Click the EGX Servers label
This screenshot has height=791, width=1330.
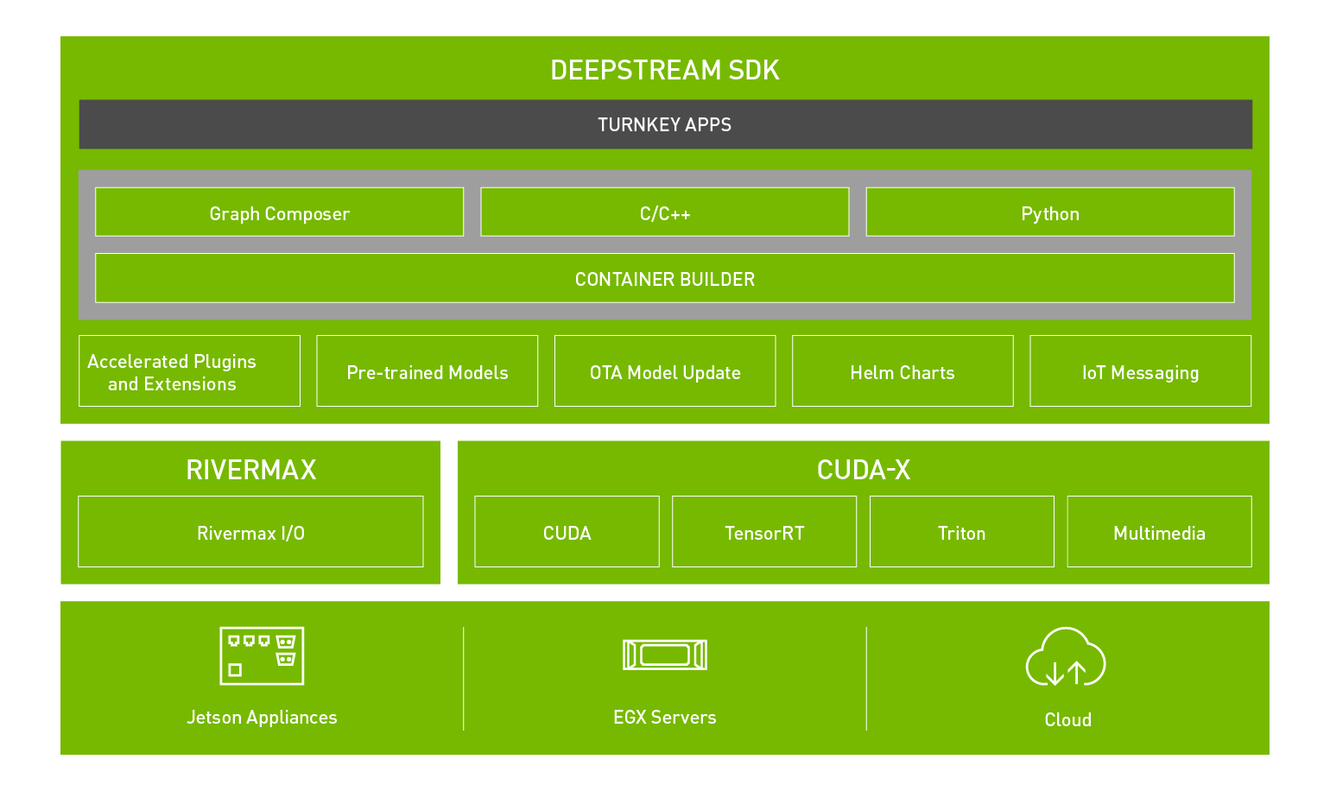pos(665,718)
